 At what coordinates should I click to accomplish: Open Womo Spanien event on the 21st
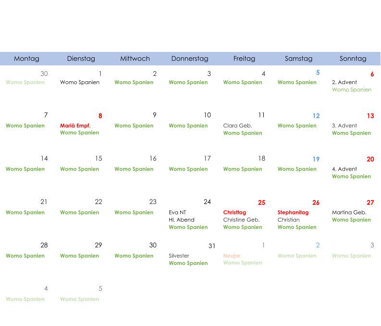25,213
